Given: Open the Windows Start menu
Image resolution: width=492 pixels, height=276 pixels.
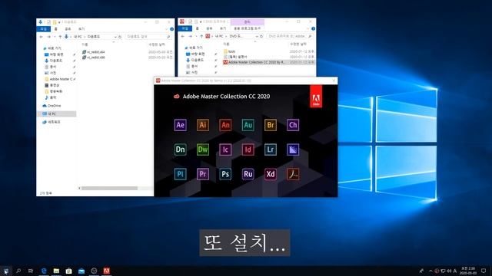Looking at the screenshot, I should [5, 271].
